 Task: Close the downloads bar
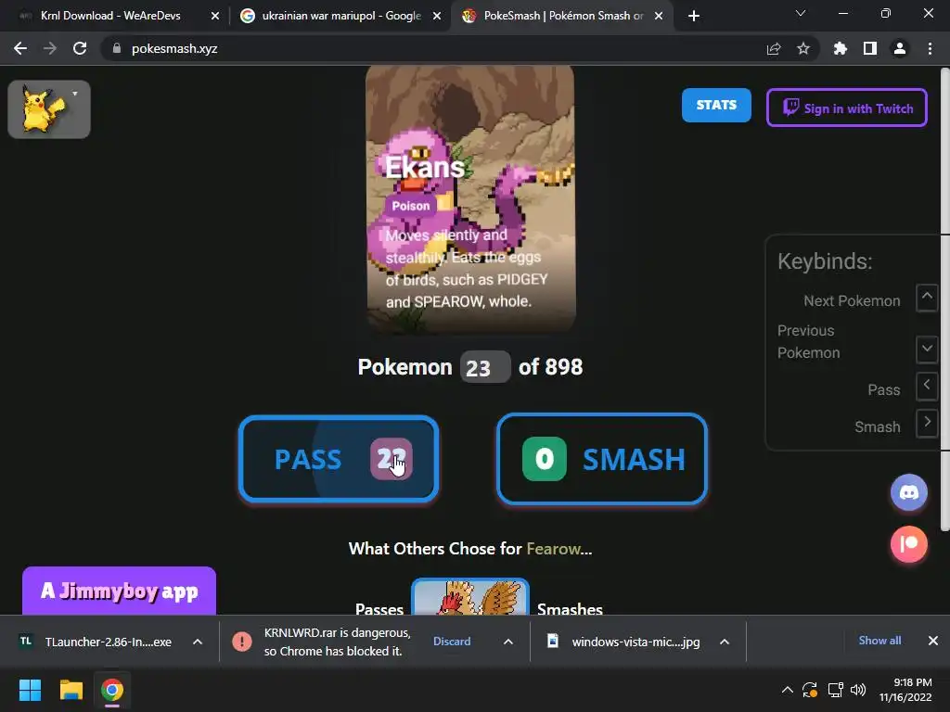[x=933, y=641]
